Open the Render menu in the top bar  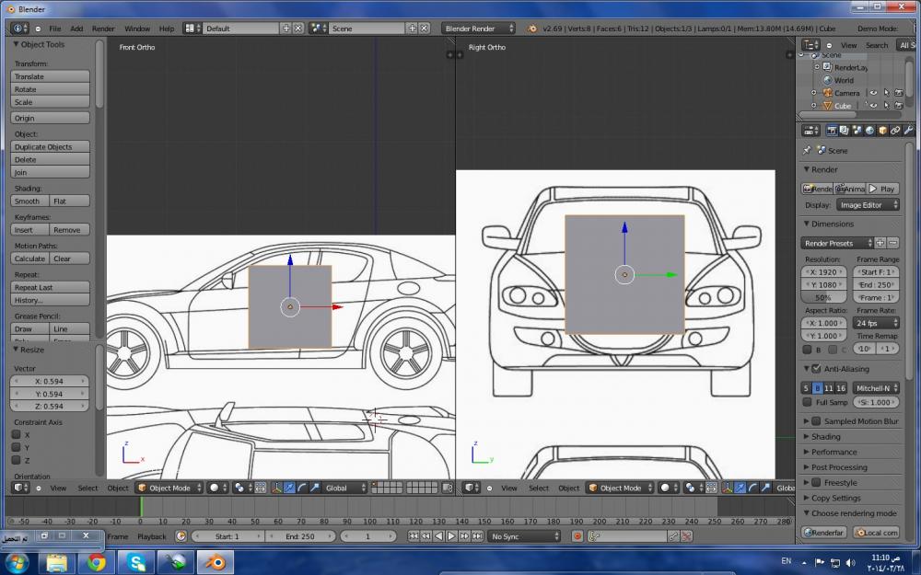[103, 29]
